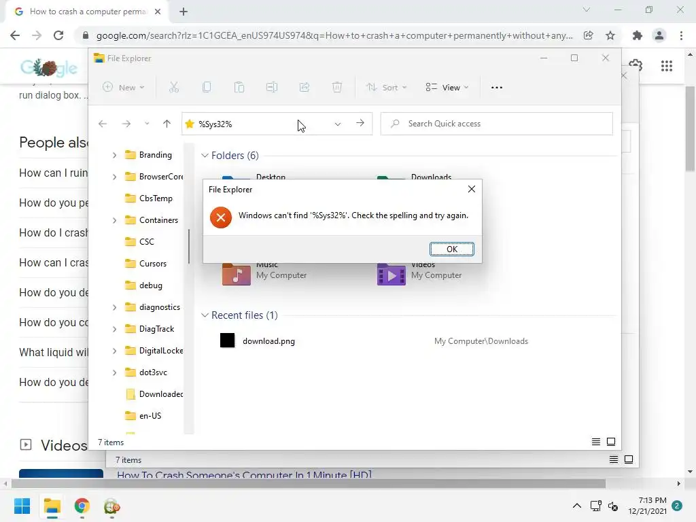This screenshot has width=696, height=522.
Task: Open the Google apps grid
Action: (666, 66)
